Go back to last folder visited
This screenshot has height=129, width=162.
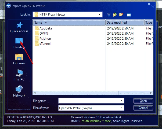click(x=109, y=15)
